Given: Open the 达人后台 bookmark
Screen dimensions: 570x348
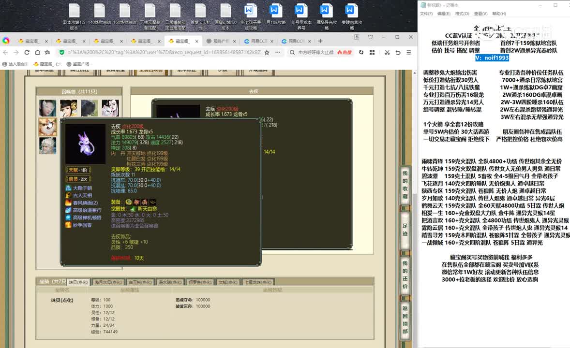Looking at the screenshot, I should tap(15, 64).
